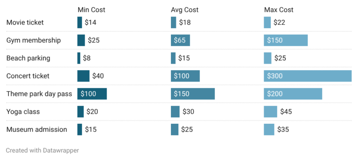The width and height of the screenshot is (358, 160).
Task: Click the Concert ticket $40 min cost bar
Action: (x=83, y=76)
